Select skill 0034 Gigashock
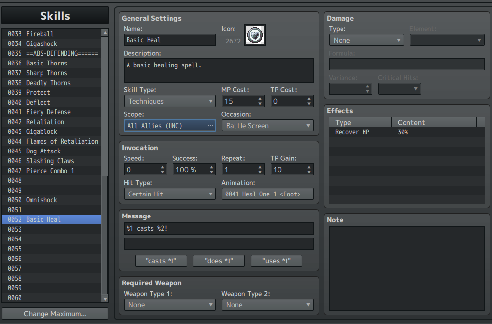This screenshot has height=324, width=492. [51, 43]
